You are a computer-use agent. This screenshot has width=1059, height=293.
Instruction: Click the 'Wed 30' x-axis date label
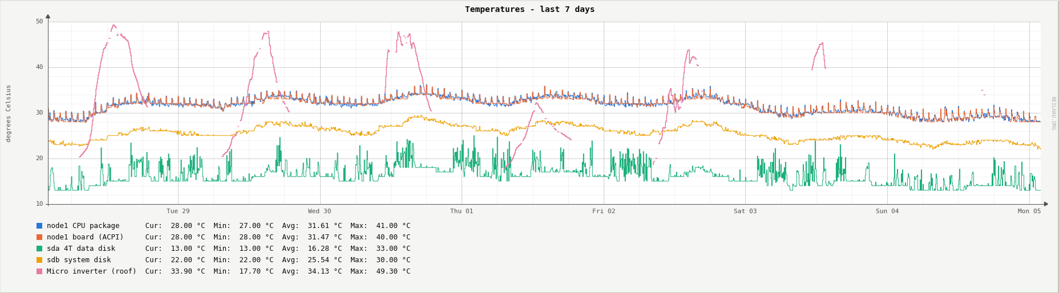pos(320,211)
